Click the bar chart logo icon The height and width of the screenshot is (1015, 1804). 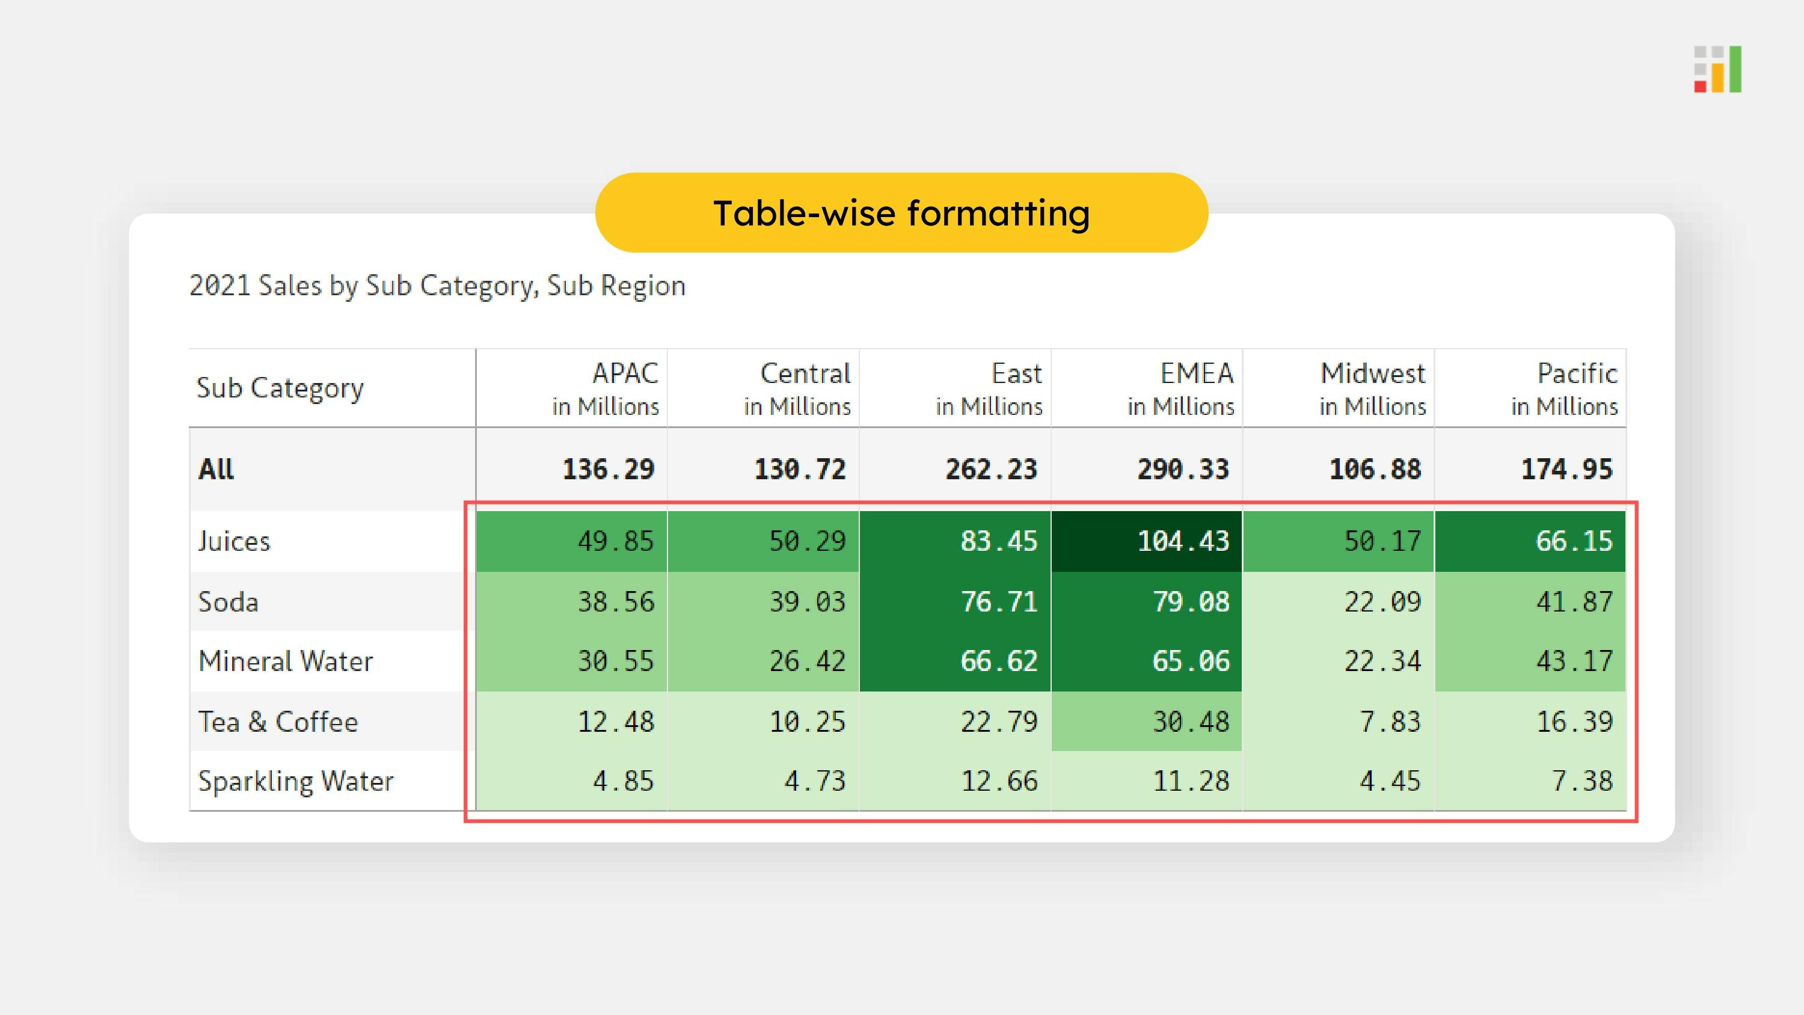coord(1717,69)
